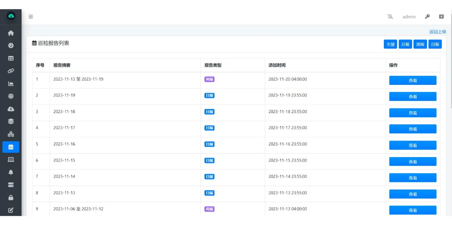Click 查看 for the 2023-11-15 report

[413, 162]
